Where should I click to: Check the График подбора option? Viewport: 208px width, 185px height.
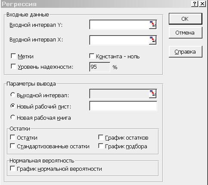[x=101, y=146]
